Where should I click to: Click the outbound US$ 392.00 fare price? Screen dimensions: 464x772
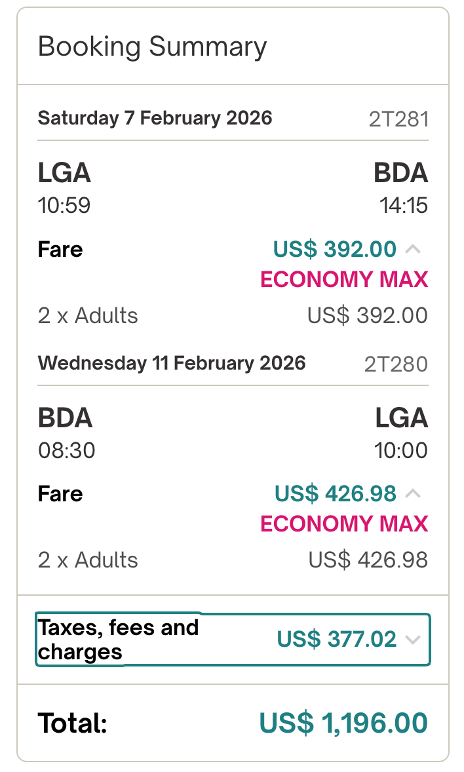click(x=335, y=249)
